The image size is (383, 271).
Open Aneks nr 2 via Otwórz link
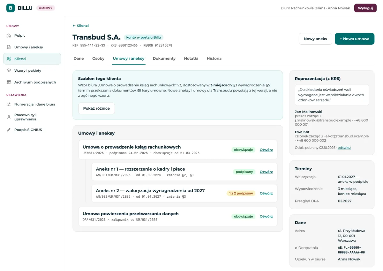click(266, 193)
